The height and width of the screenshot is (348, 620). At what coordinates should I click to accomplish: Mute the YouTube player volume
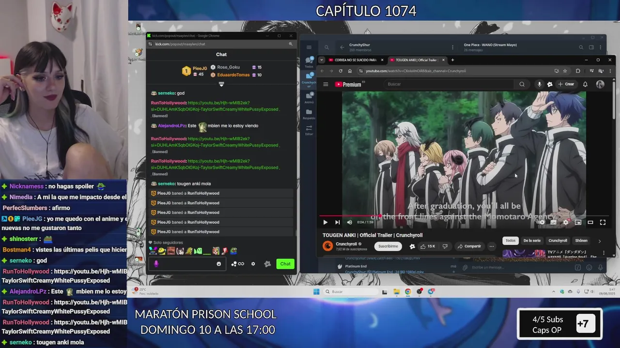coord(349,222)
